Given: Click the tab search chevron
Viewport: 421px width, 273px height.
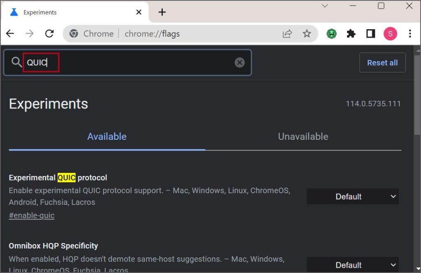Looking at the screenshot, I should coord(325,6).
